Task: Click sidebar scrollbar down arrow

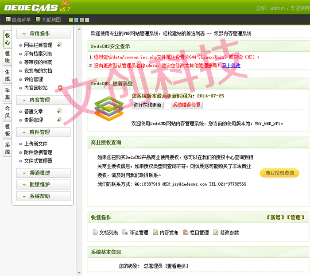Action: tap(79, 273)
